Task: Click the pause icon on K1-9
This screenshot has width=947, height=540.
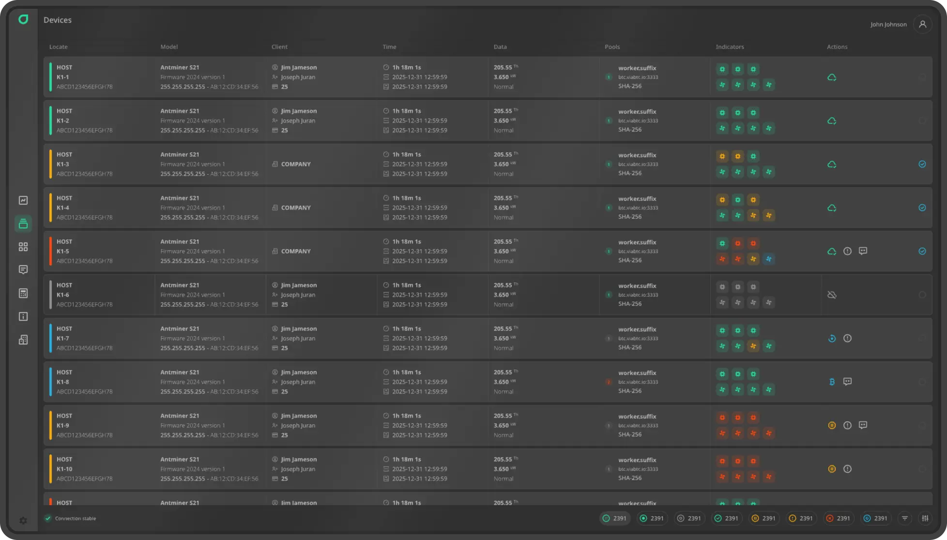Action: pyautogui.click(x=832, y=425)
